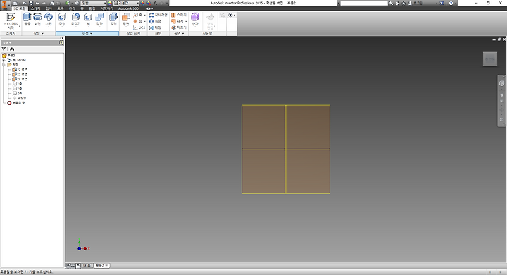The image size is (507, 275).
Task: Click the Autodesk Exchange X icon
Action: point(442,4)
